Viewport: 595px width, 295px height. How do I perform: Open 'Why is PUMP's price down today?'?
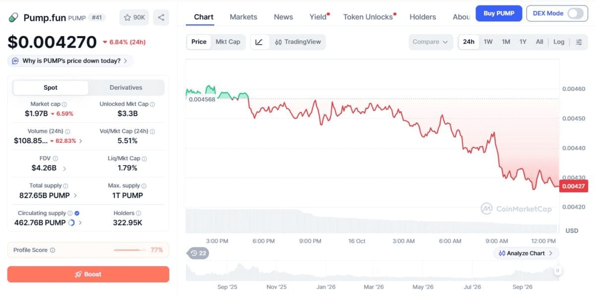click(x=70, y=61)
